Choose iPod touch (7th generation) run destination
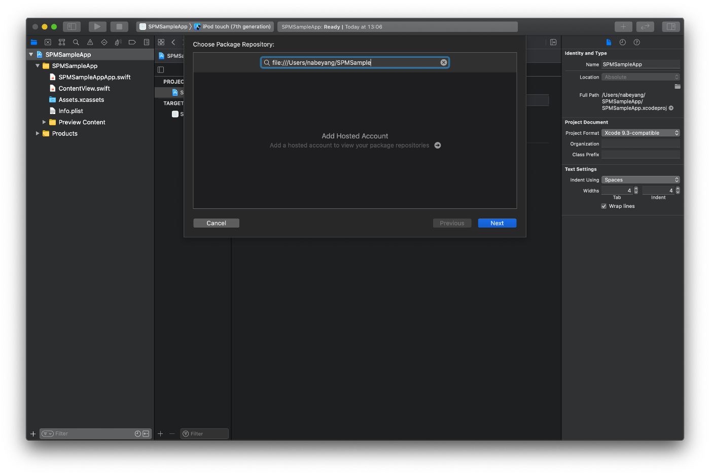Viewport: 710px width, 475px height. 233,26
